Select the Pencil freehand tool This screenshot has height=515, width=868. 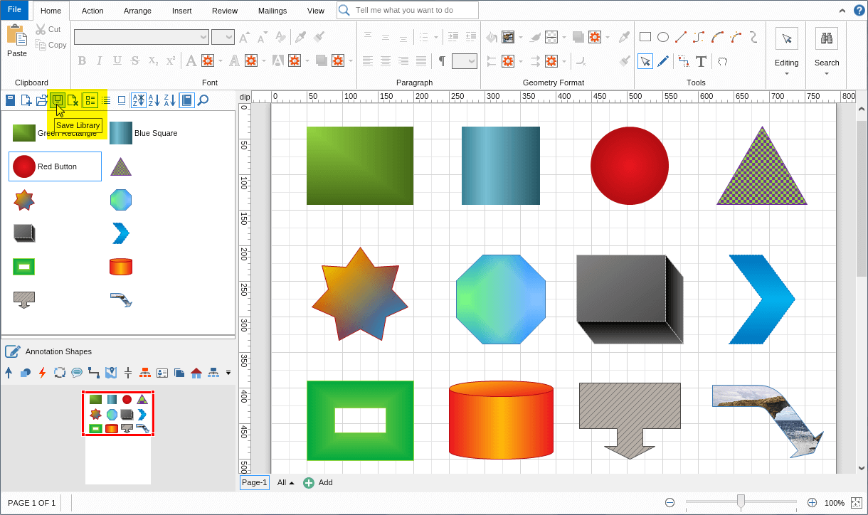coord(663,61)
